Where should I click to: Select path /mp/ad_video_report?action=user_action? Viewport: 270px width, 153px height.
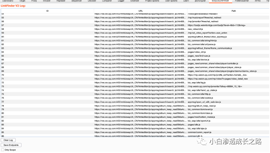(207, 33)
